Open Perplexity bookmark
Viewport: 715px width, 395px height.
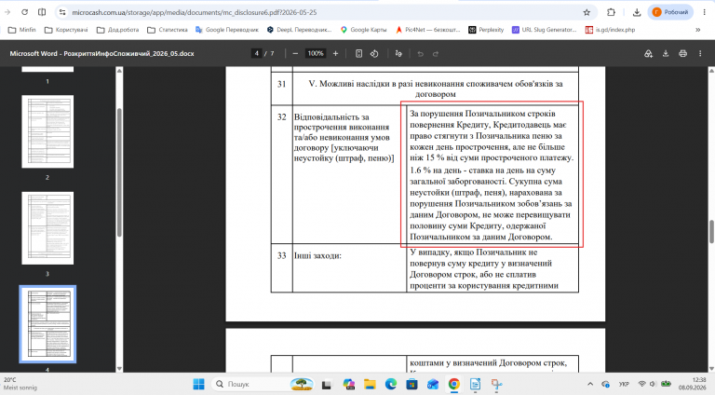click(486, 30)
